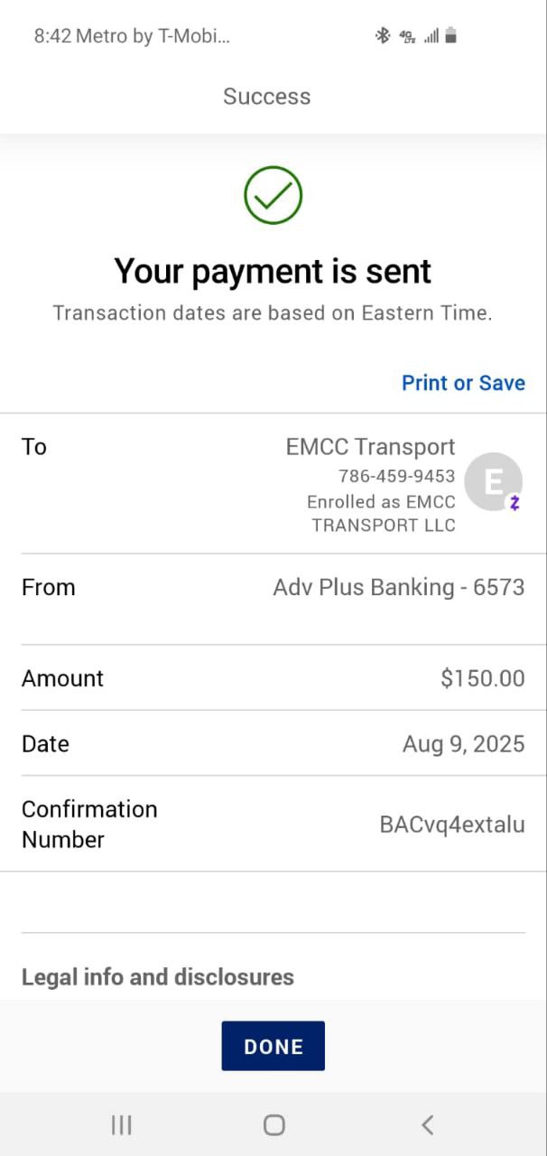This screenshot has height=1156, width=547.
Task: Tap the Bluetooth status bar icon
Action: click(383, 36)
